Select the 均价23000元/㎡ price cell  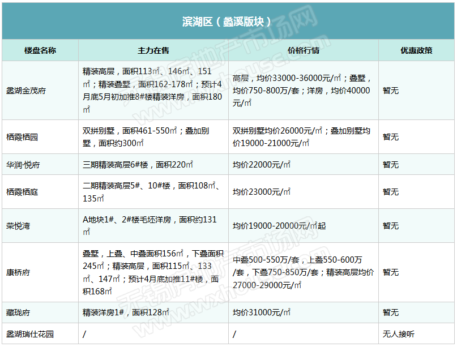pyautogui.click(x=262, y=192)
